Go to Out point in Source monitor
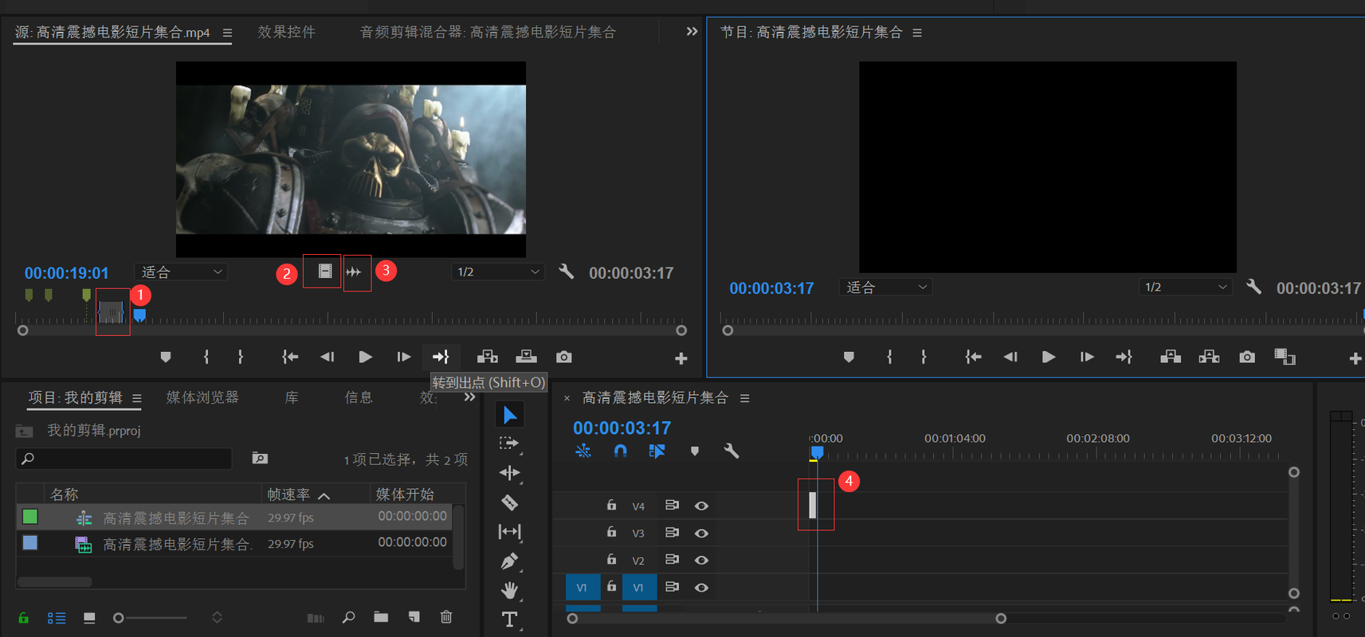The image size is (1365, 637). [441, 357]
